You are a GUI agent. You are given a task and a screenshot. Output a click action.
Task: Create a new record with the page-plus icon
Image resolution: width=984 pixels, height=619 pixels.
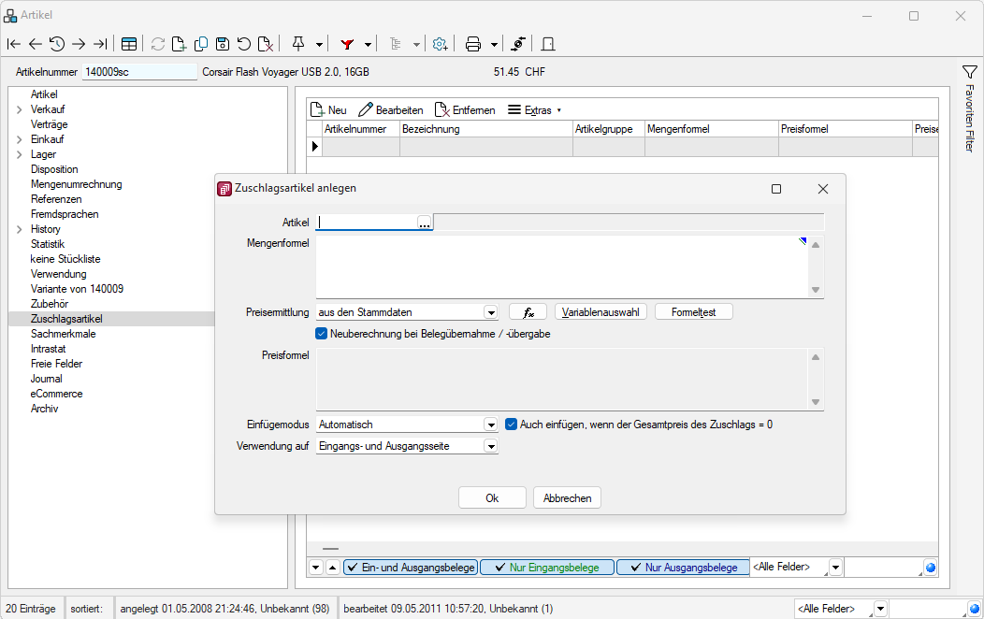(x=179, y=44)
